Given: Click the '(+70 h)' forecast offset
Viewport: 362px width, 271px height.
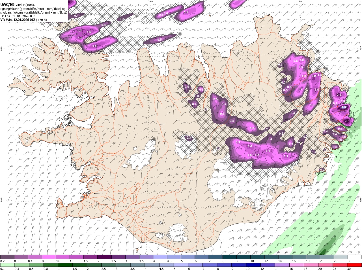Looking at the screenshot, I should tap(42, 20).
